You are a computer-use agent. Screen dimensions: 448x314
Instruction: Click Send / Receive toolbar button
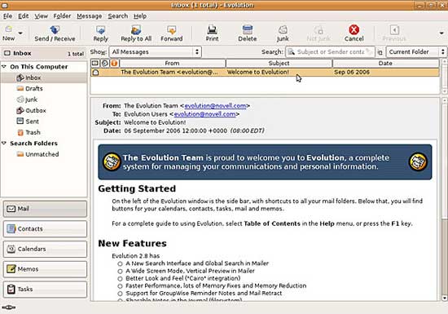(x=55, y=33)
